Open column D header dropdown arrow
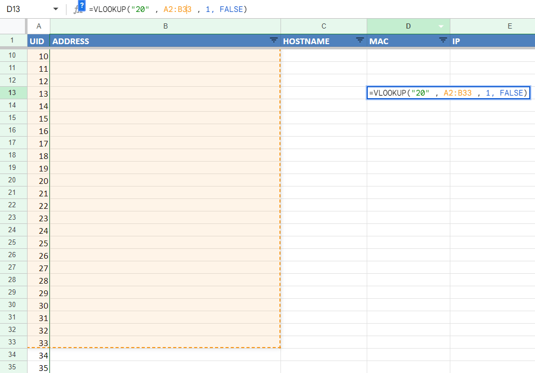Screen dimensions: 535x373 coord(441,26)
